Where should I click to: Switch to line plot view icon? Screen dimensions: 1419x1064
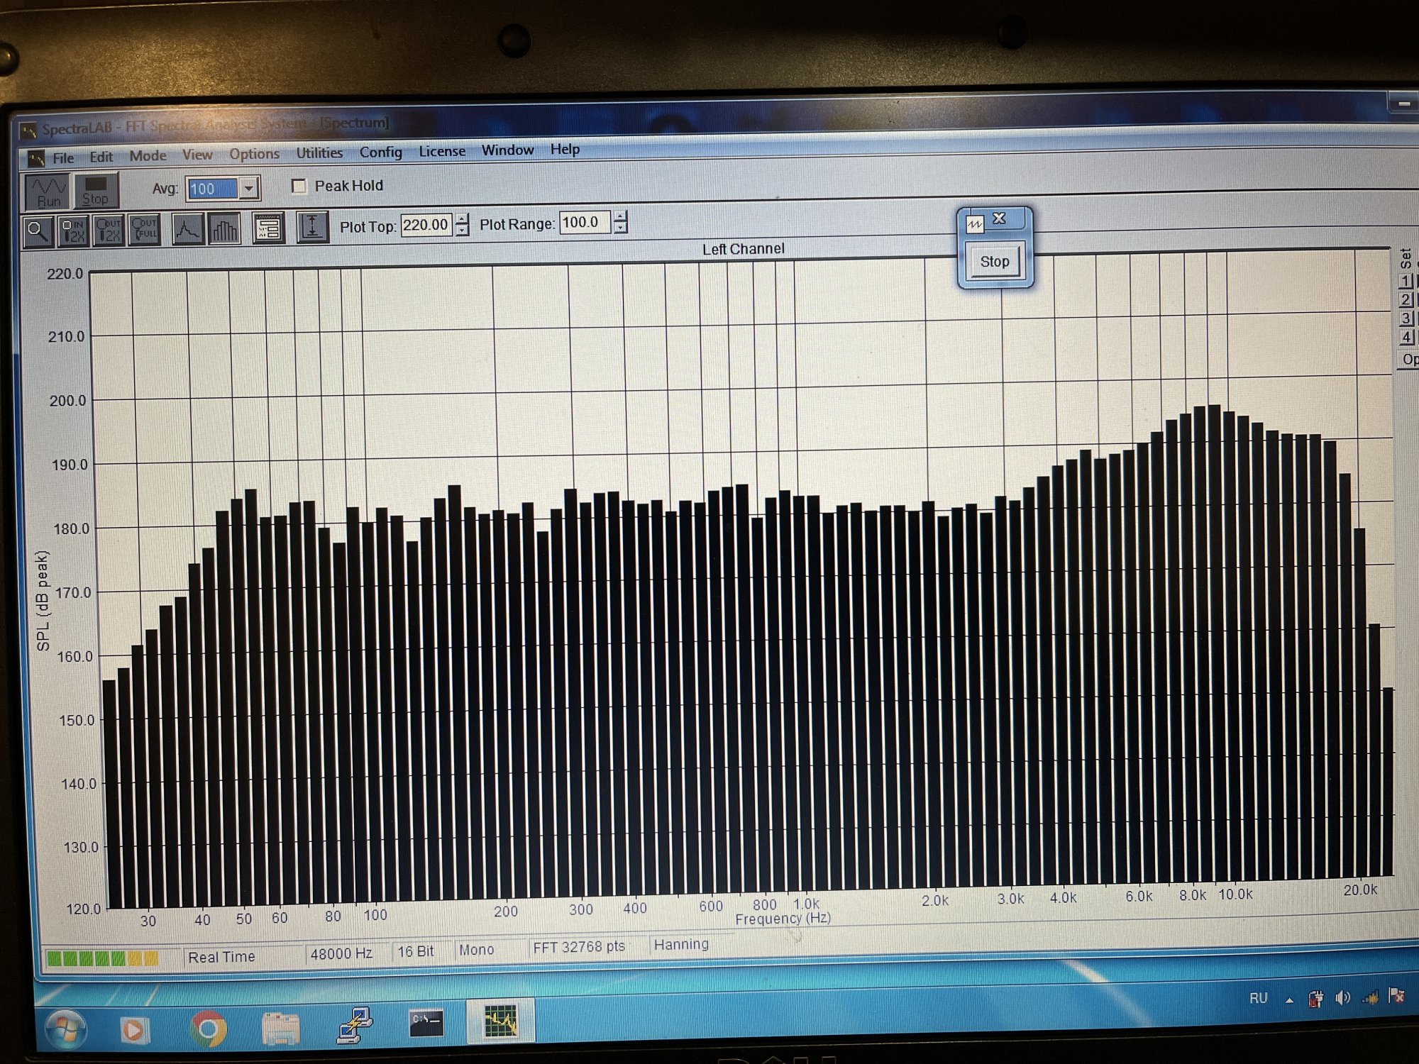[x=187, y=229]
